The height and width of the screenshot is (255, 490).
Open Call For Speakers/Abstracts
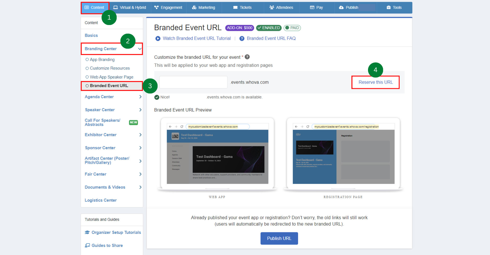(102, 122)
